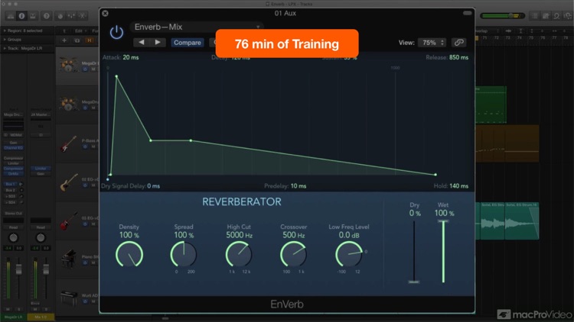Viewport: 574px width, 322px height.
Task: Toggle the Inspector button in Logic toolbar
Action: click(x=21, y=16)
